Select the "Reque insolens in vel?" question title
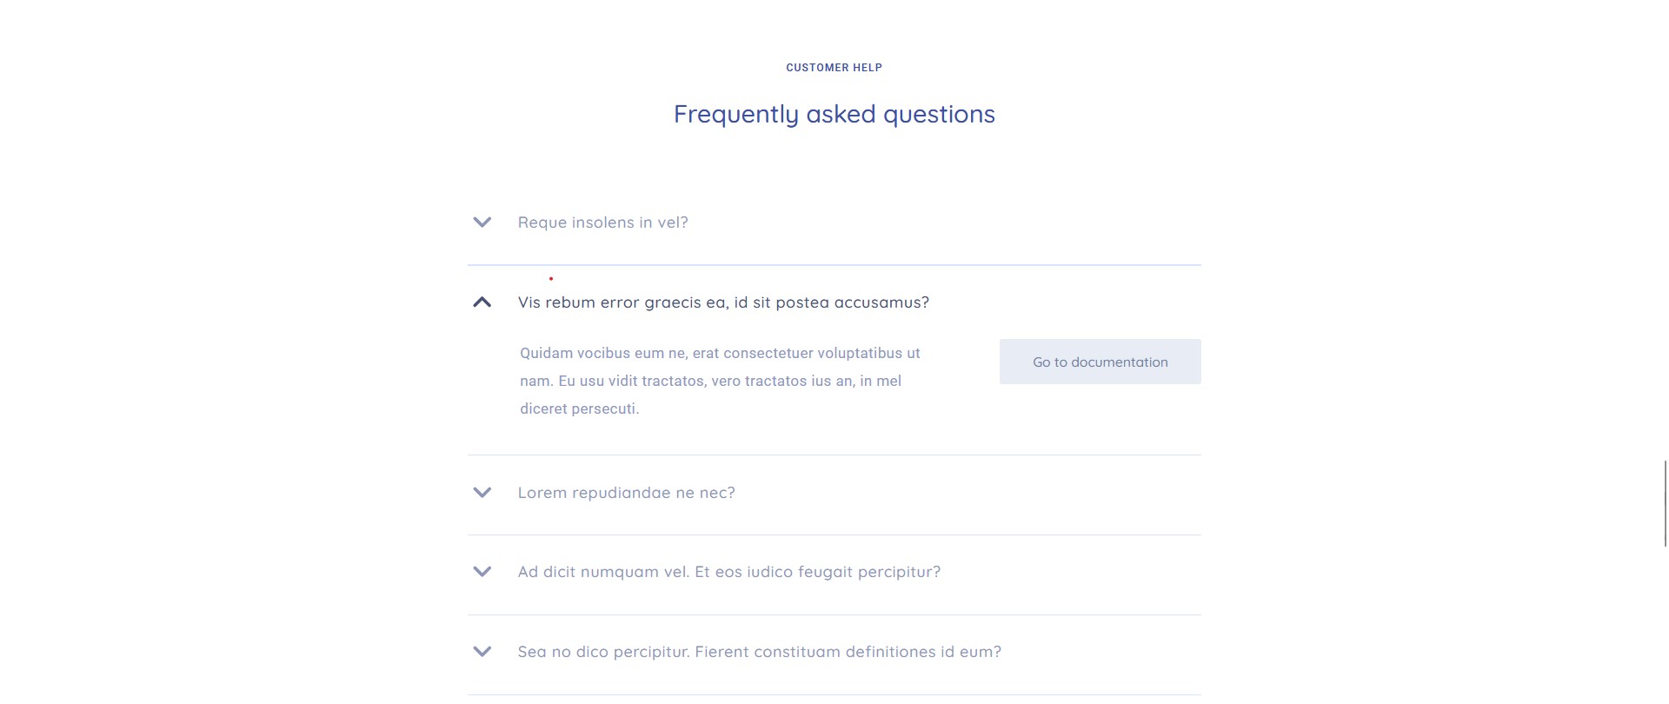This screenshot has height=704, width=1669. point(602,222)
